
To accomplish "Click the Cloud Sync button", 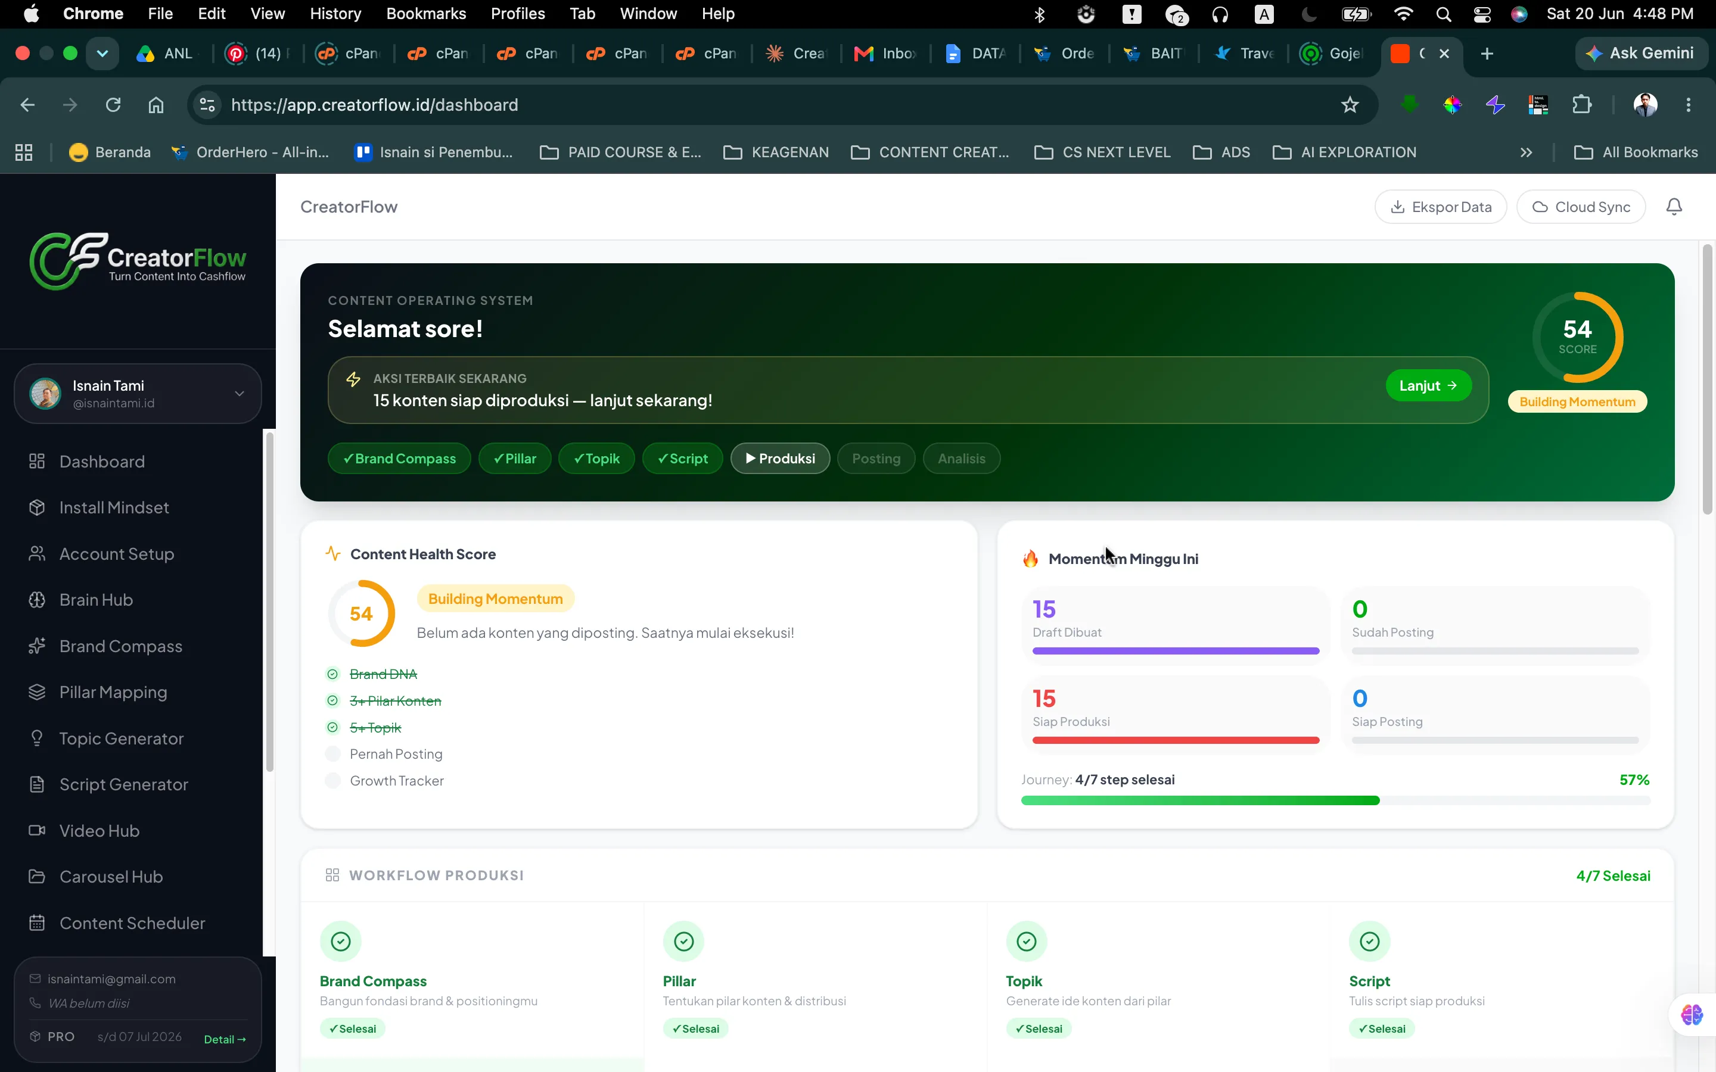I will 1581,207.
